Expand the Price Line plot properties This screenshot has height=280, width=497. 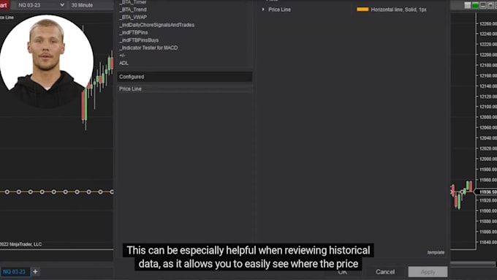(x=263, y=10)
